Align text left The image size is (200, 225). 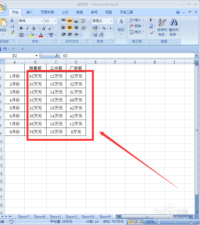tap(63, 28)
